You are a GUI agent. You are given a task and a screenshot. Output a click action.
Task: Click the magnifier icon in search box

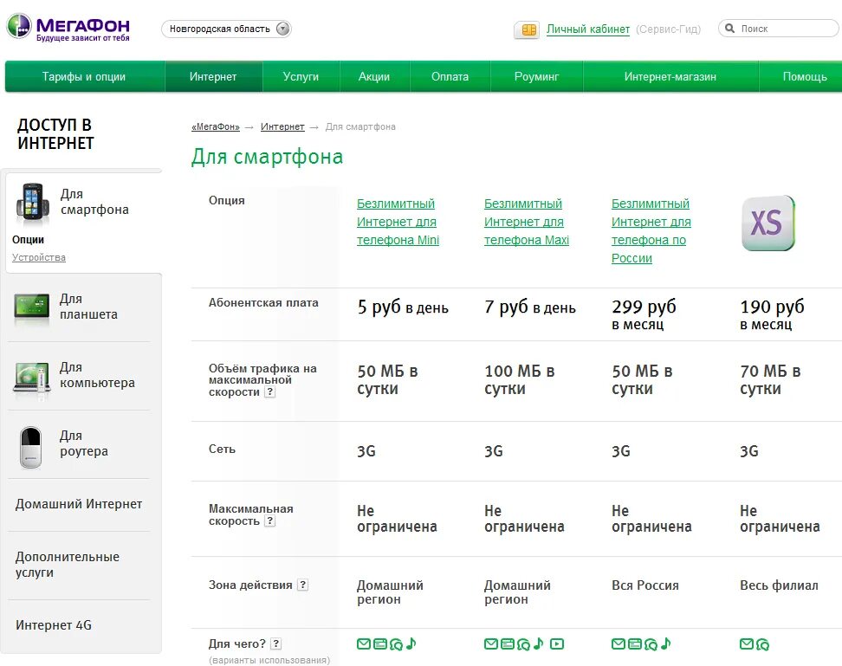[729, 29]
